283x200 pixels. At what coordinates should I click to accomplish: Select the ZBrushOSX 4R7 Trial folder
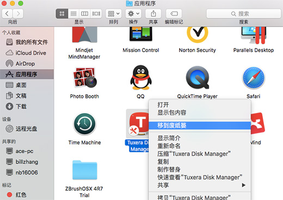point(84,170)
